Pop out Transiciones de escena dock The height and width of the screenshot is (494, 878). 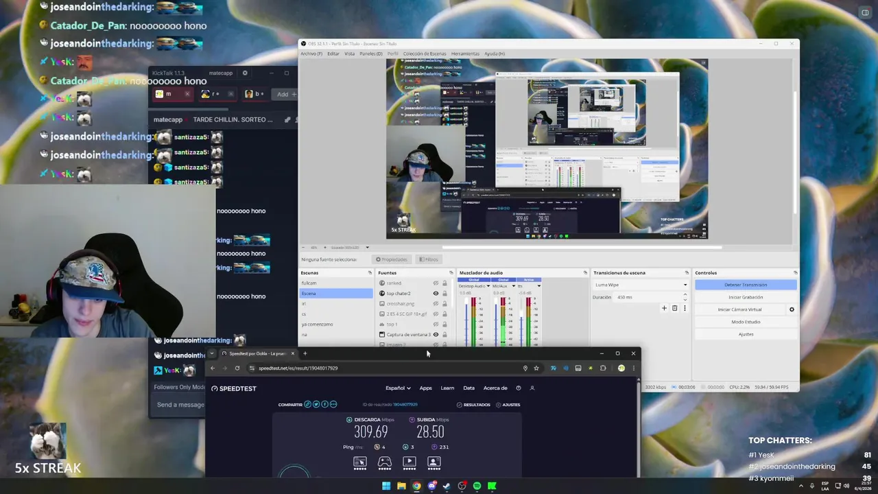pyautogui.click(x=687, y=272)
